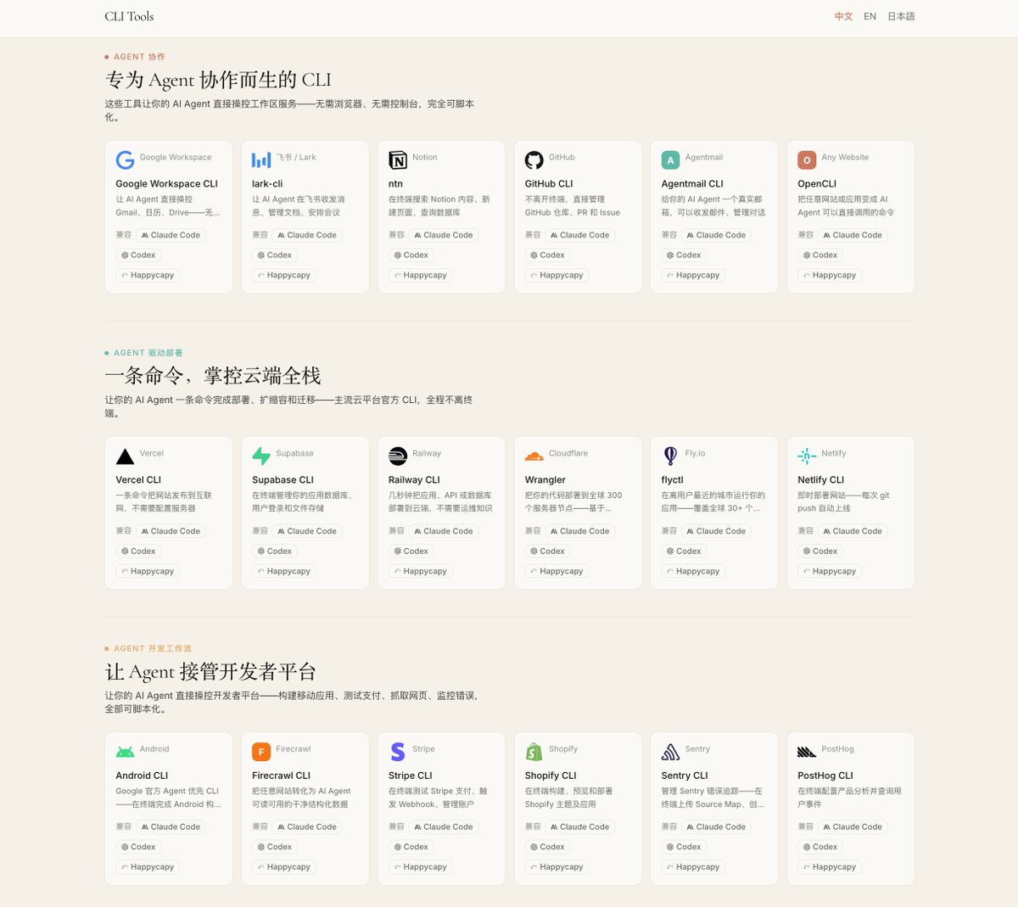Screen dimensions: 1018x907
Task: Click the Railway logo icon
Action: [398, 456]
